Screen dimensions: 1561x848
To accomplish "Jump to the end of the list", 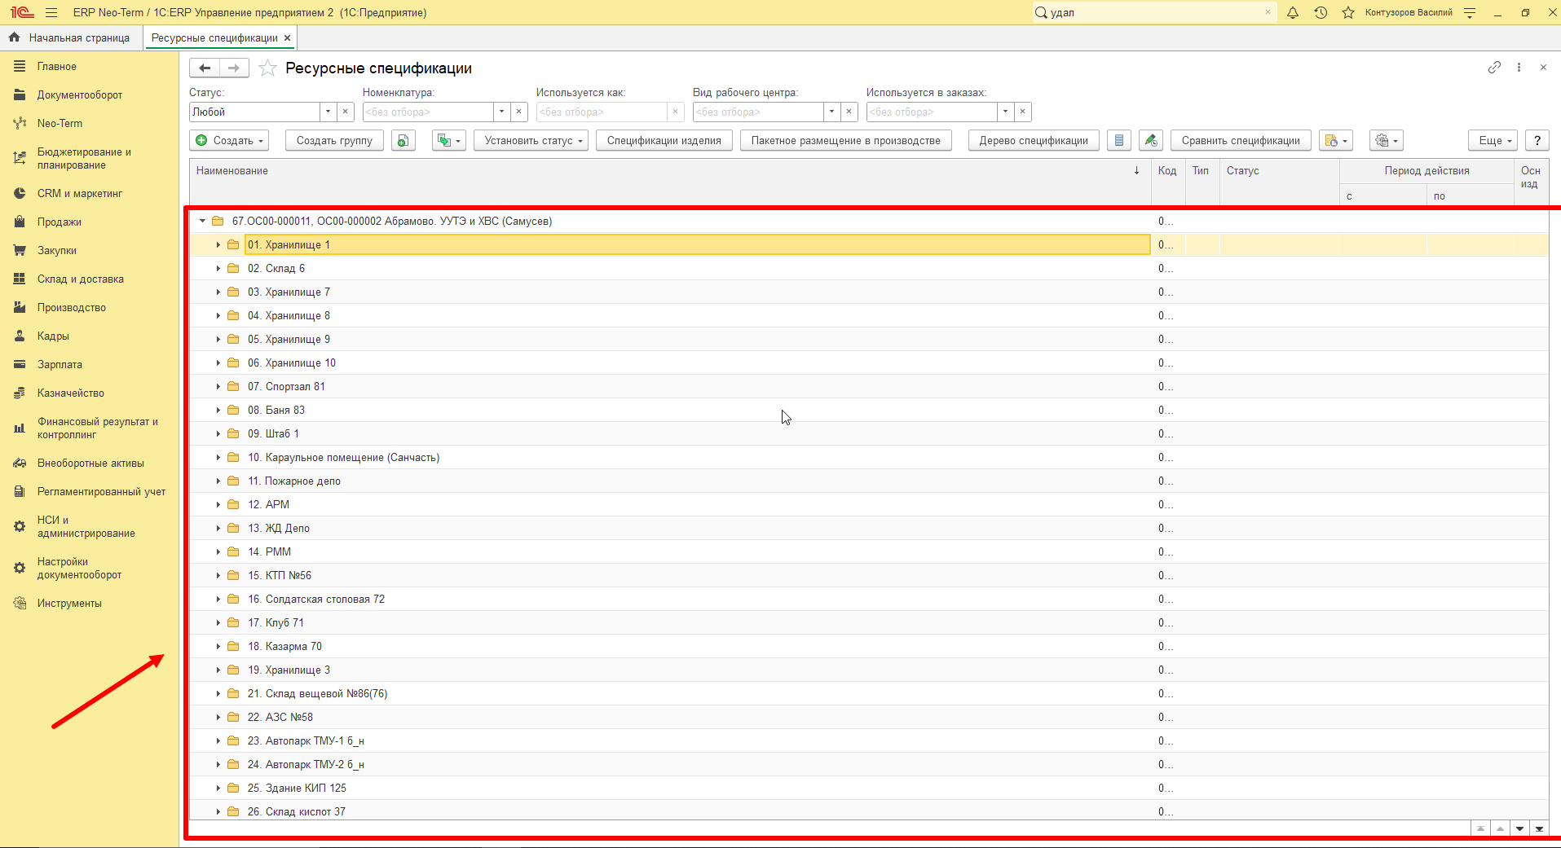I will (x=1539, y=828).
